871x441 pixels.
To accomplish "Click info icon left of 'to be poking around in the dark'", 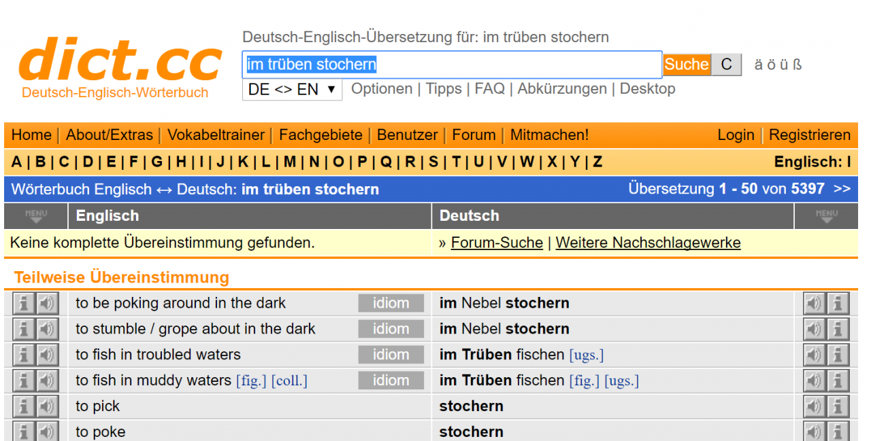I will pyautogui.click(x=24, y=303).
